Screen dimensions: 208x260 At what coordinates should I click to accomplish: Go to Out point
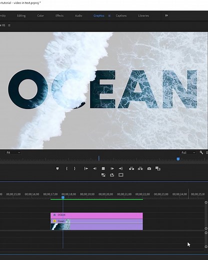click(x=120, y=168)
